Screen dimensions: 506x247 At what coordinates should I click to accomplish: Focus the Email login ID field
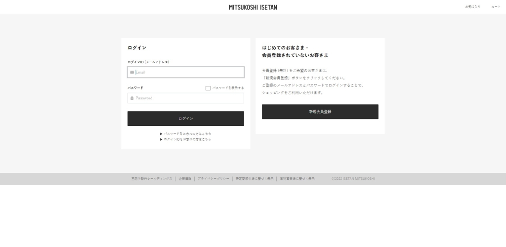(x=189, y=72)
